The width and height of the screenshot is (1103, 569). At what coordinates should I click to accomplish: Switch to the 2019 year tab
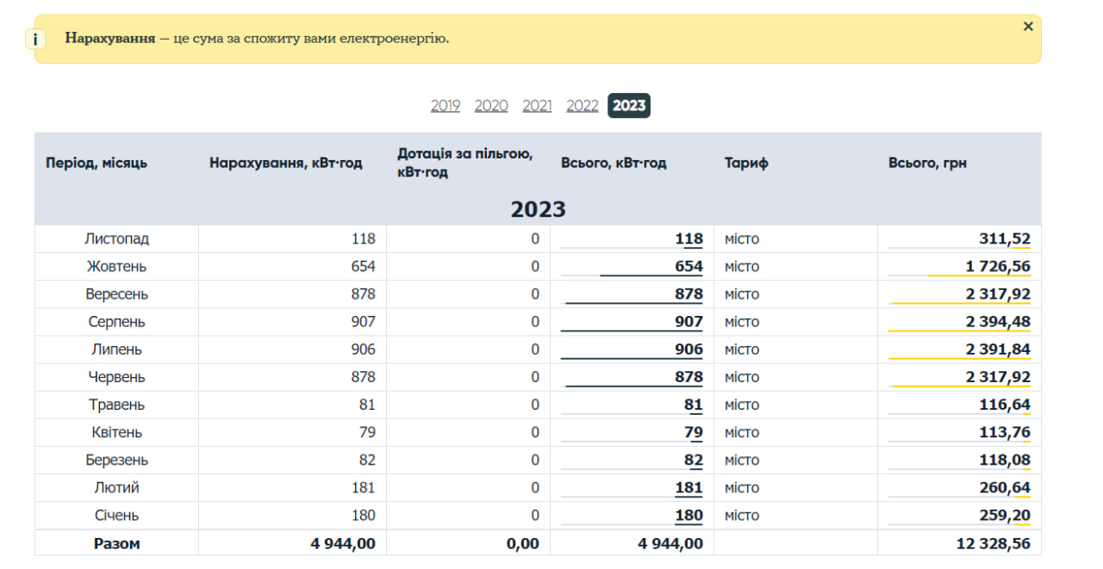[x=446, y=106]
